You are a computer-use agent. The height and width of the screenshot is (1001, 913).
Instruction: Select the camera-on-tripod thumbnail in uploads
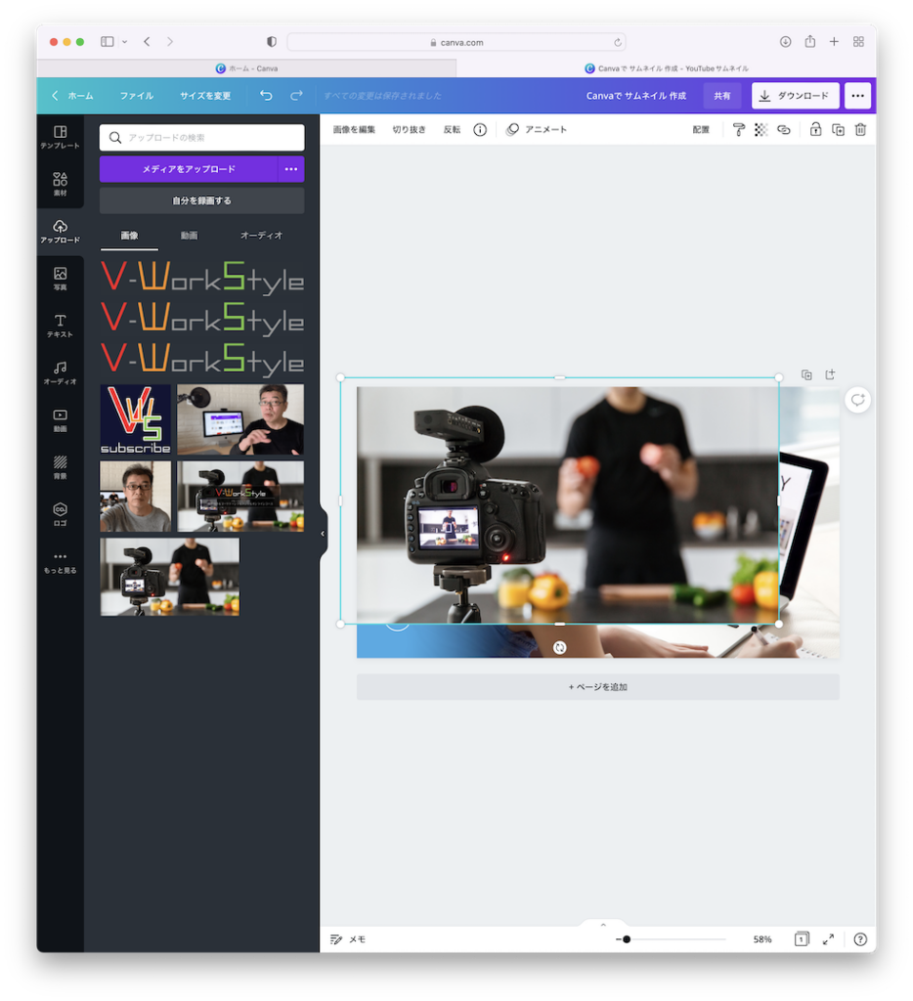168,578
